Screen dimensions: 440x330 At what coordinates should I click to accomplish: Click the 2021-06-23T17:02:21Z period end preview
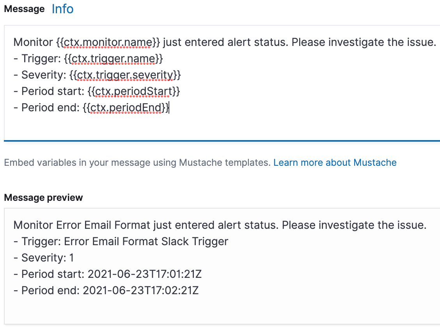point(140,290)
